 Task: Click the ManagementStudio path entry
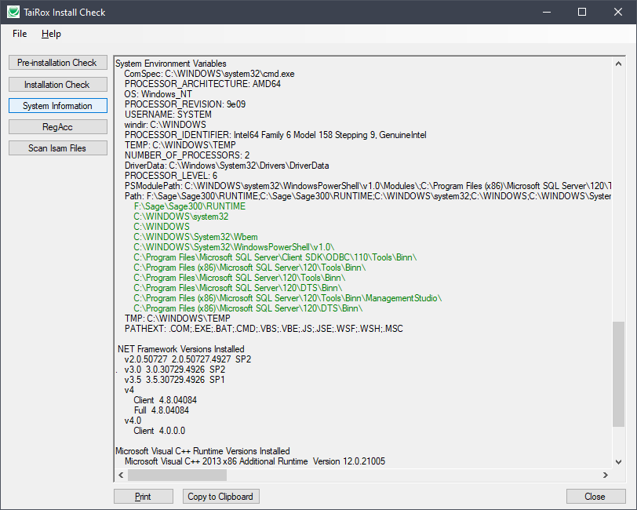click(288, 298)
